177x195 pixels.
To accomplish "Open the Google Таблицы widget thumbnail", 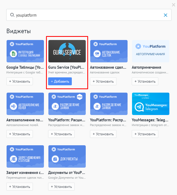I will point(25,51).
